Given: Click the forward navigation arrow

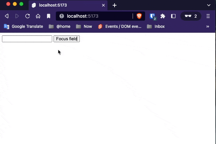Looking at the screenshot, I should [17, 16].
